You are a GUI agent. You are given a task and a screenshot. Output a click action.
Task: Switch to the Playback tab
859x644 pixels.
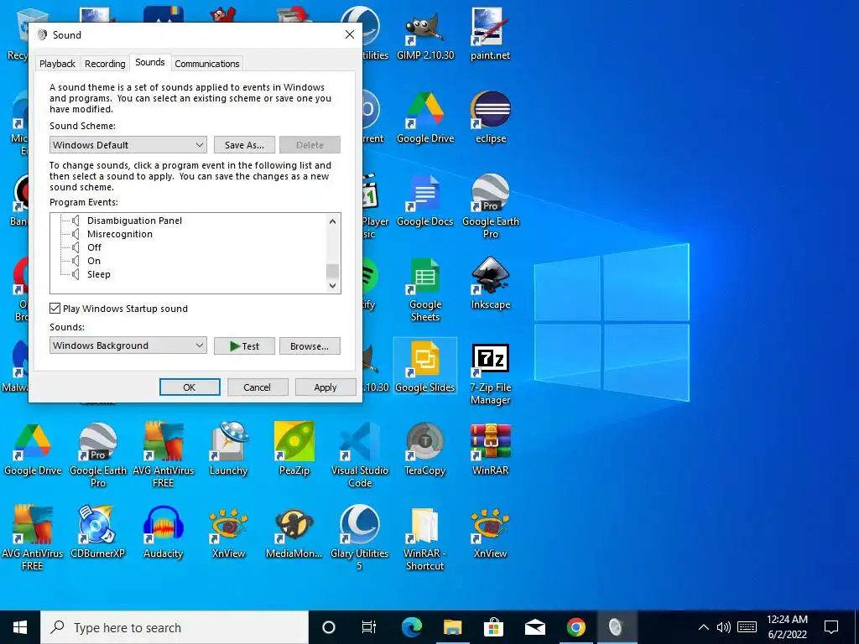point(57,64)
